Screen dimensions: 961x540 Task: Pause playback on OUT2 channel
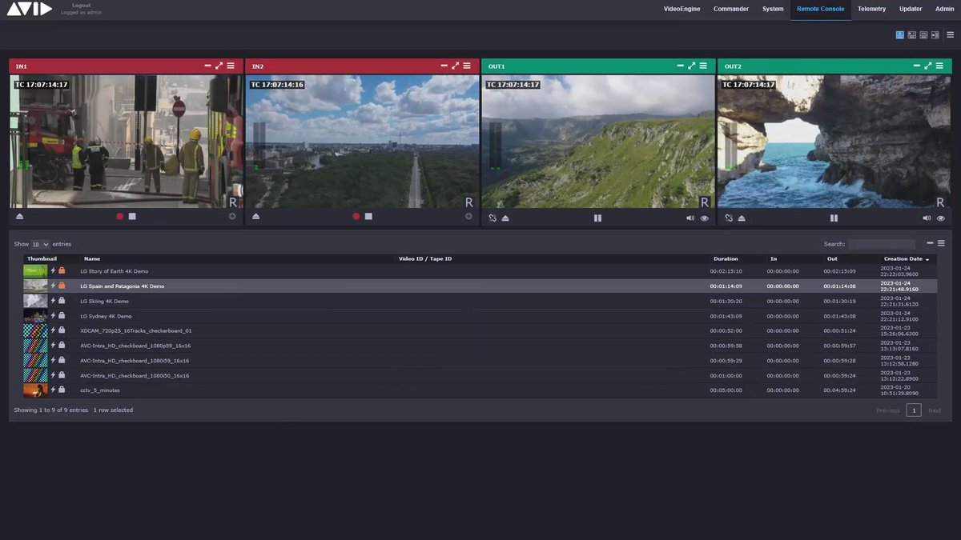(x=834, y=218)
